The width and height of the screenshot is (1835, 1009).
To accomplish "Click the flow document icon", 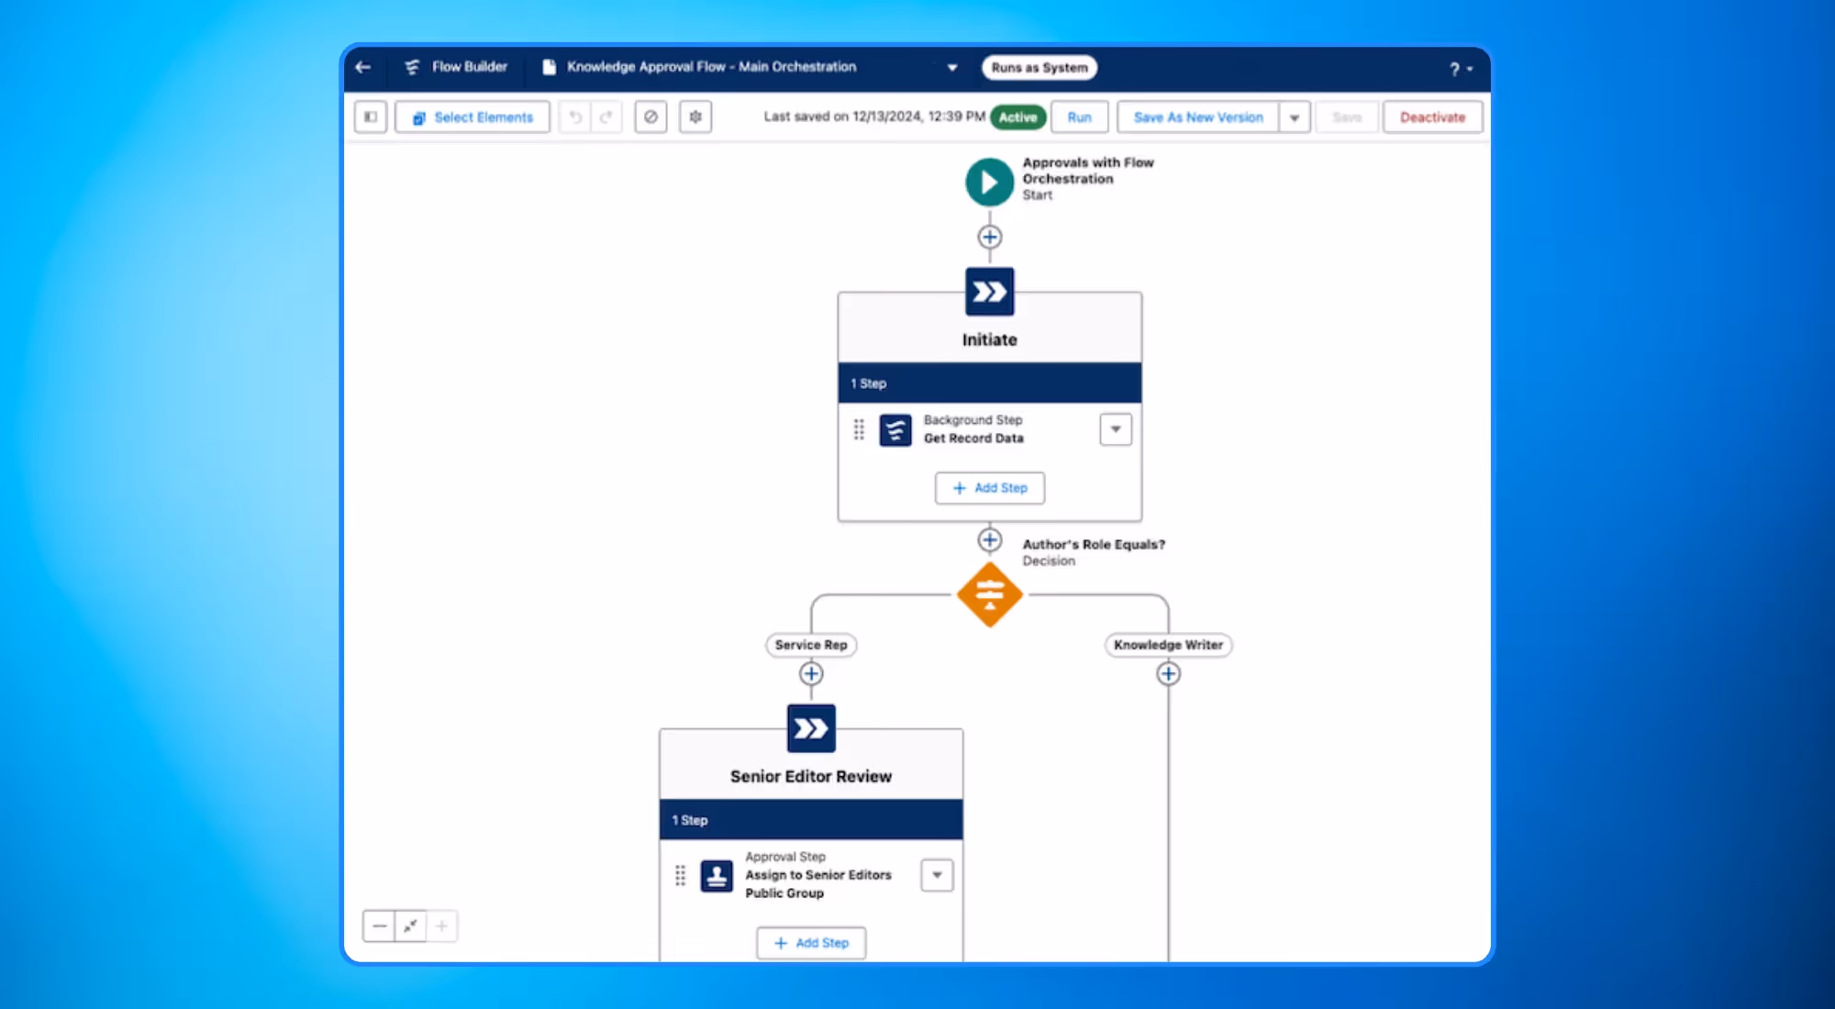I will coord(549,67).
